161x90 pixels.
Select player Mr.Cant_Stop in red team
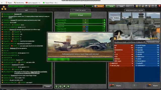coord(122,65)
